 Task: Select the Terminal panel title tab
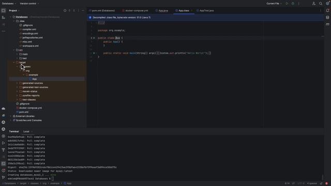point(14,132)
